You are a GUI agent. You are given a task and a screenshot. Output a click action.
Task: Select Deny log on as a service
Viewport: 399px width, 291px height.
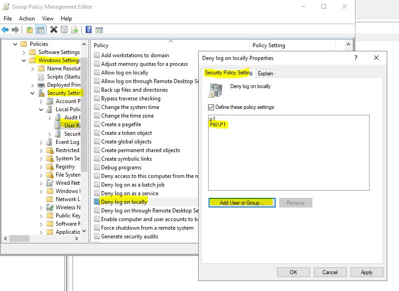click(130, 193)
